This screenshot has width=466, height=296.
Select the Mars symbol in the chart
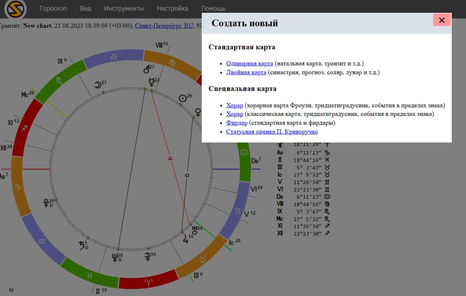pos(146,69)
